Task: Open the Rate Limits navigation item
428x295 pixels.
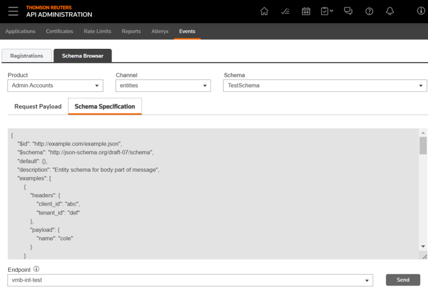Action: click(x=97, y=31)
